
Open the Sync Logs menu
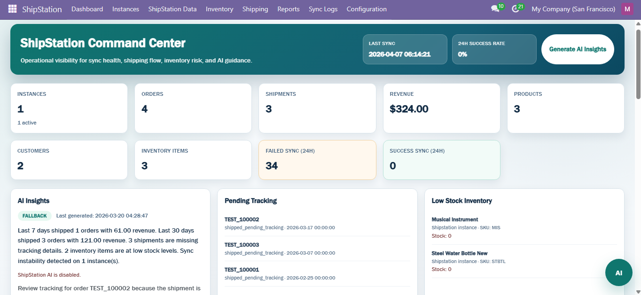pyautogui.click(x=323, y=9)
